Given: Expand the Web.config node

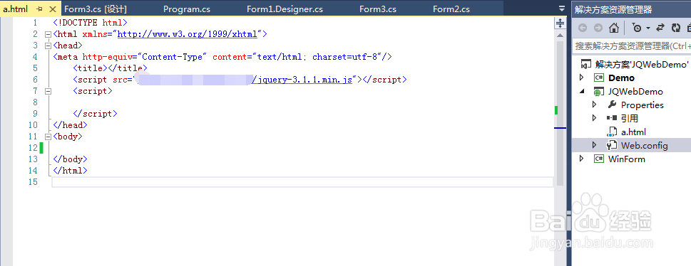Looking at the screenshot, I should coord(594,145).
